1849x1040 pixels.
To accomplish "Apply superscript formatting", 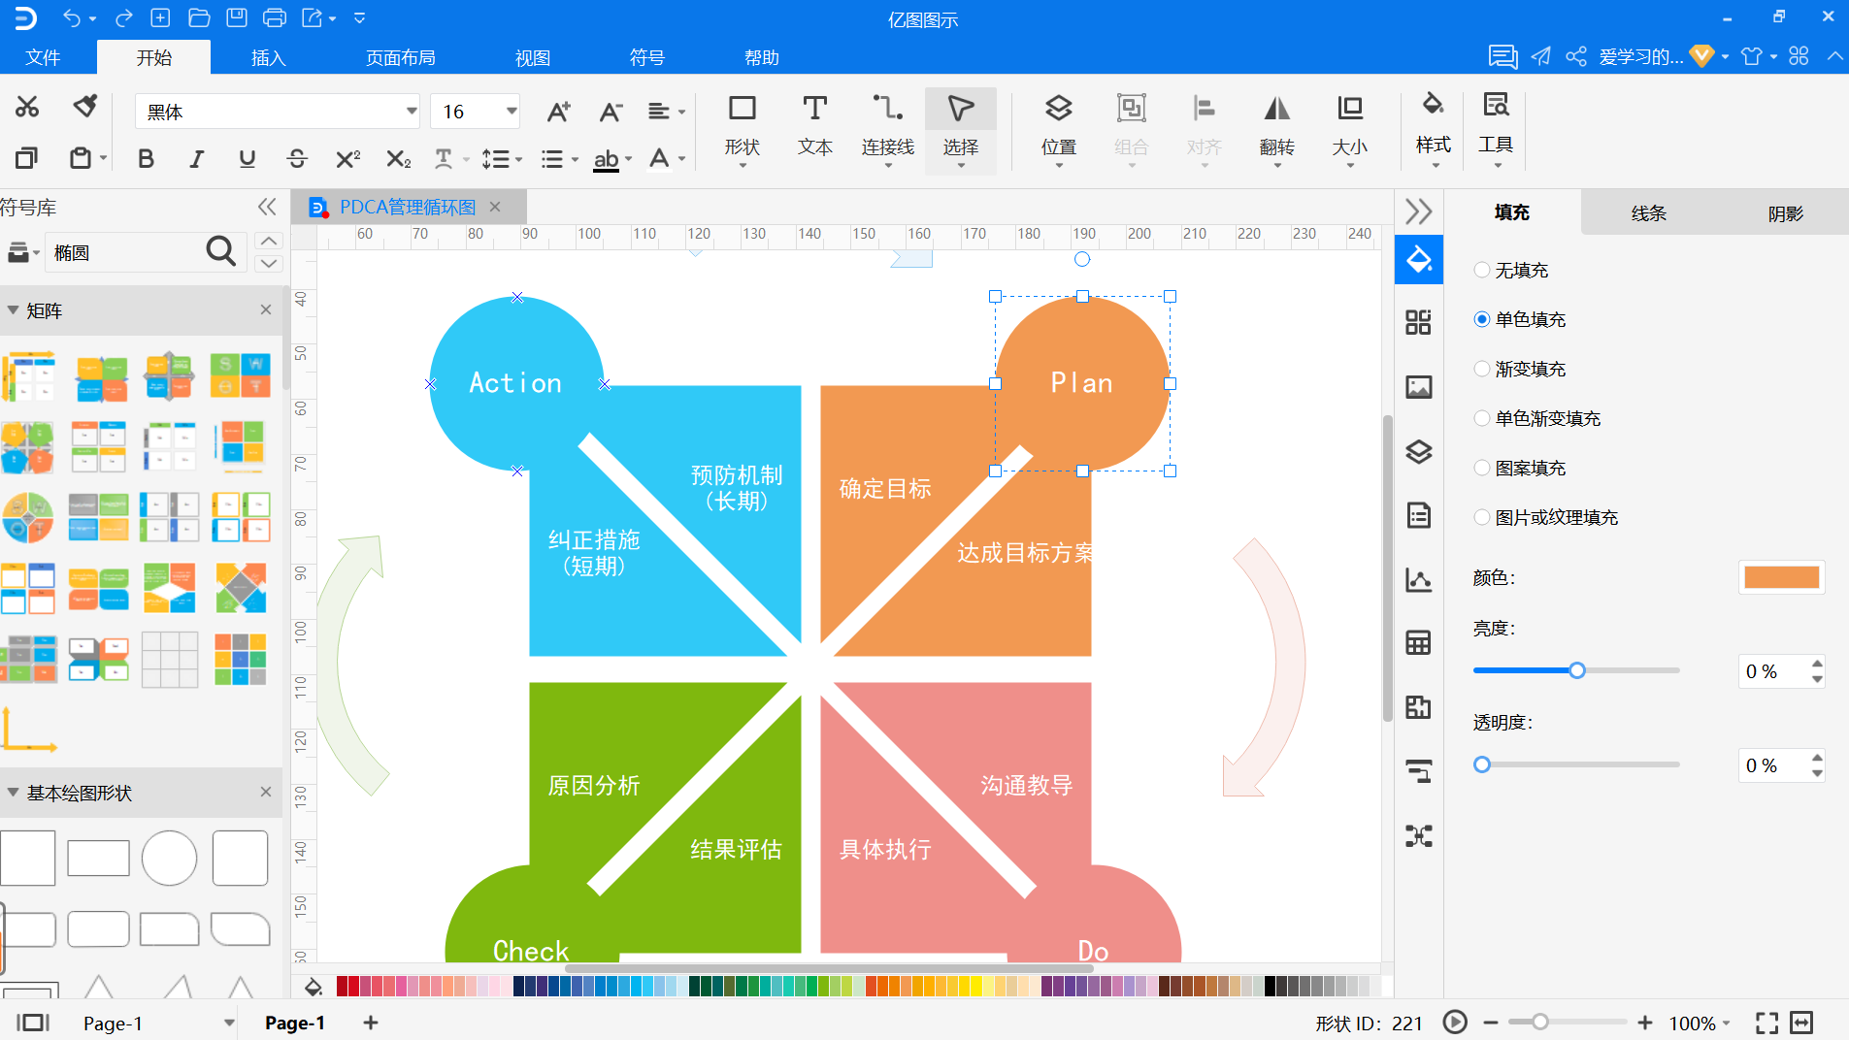I will pyautogui.click(x=347, y=158).
